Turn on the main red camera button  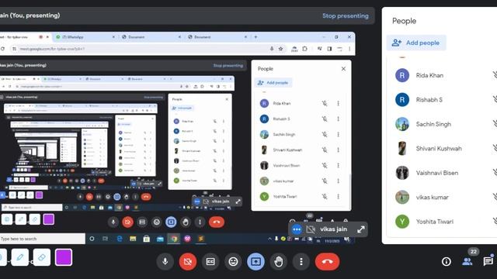point(188,262)
